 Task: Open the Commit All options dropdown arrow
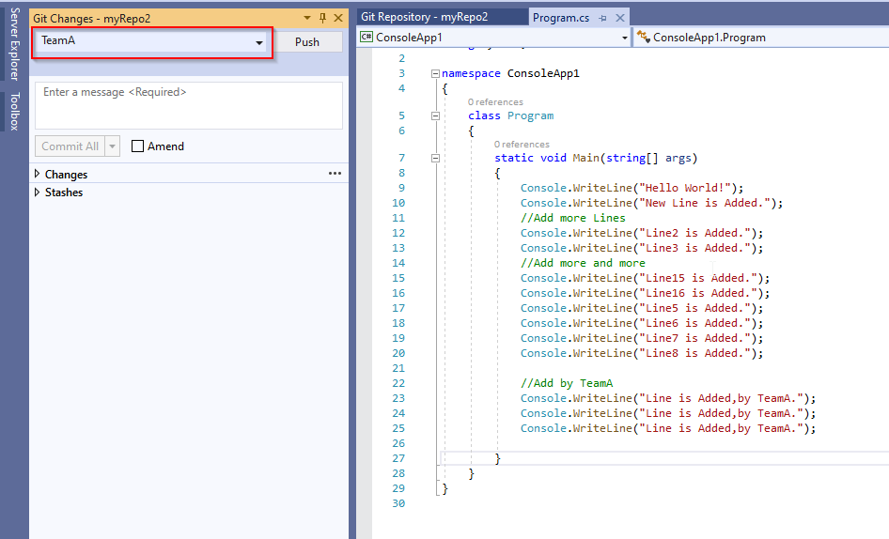coord(112,146)
